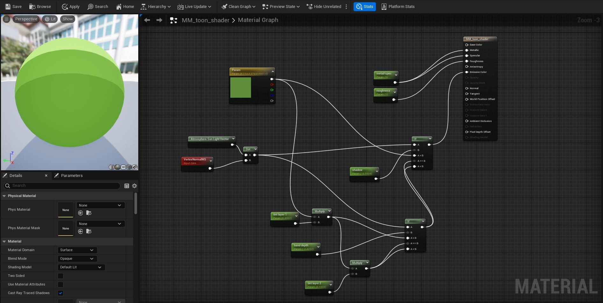Click the Home toolbar icon
Viewport: 603px width, 303px height.
[125, 6]
